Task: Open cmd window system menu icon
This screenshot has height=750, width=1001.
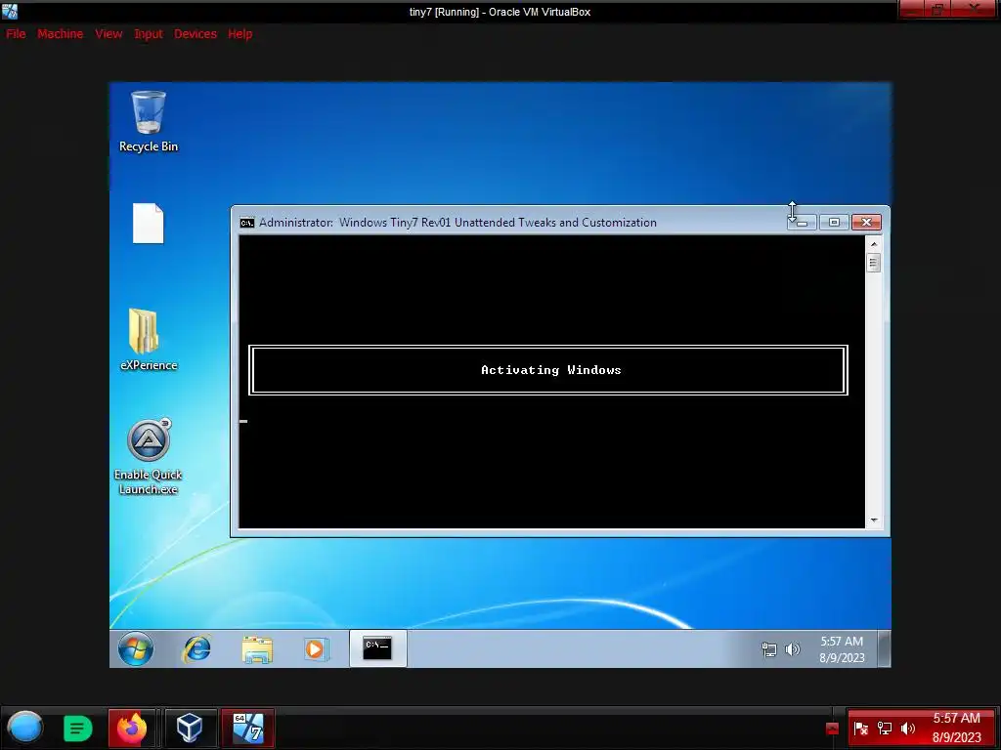Action: 247,223
